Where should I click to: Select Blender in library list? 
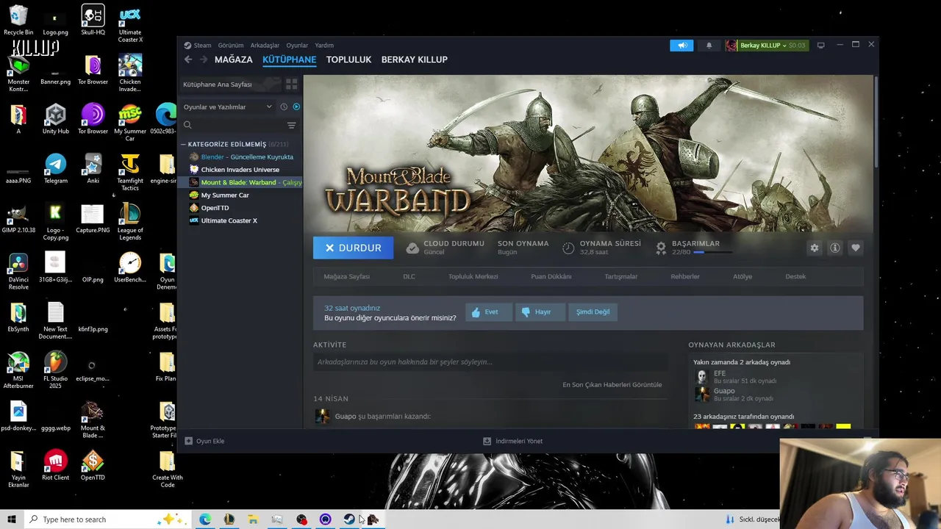coord(241,156)
